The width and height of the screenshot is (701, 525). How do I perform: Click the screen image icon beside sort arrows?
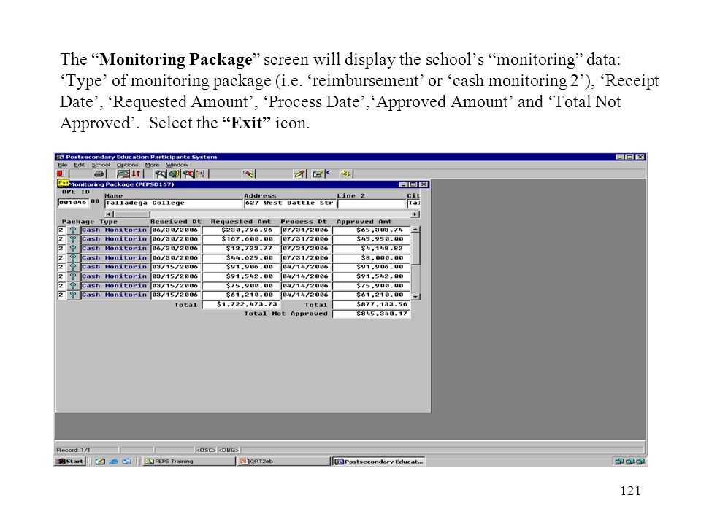pos(123,174)
